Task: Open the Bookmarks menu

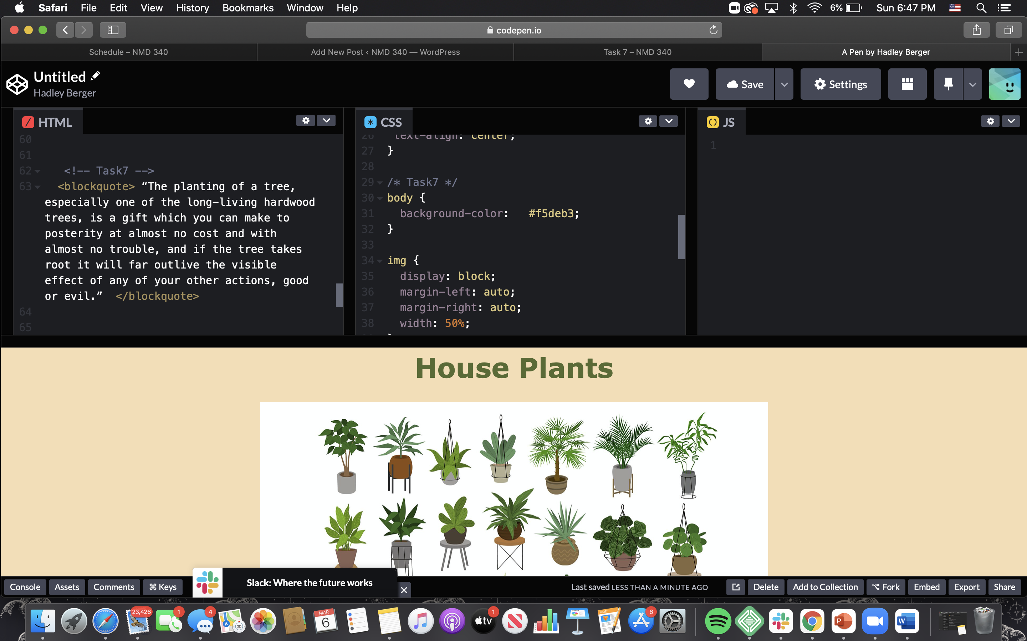Action: coord(248,7)
